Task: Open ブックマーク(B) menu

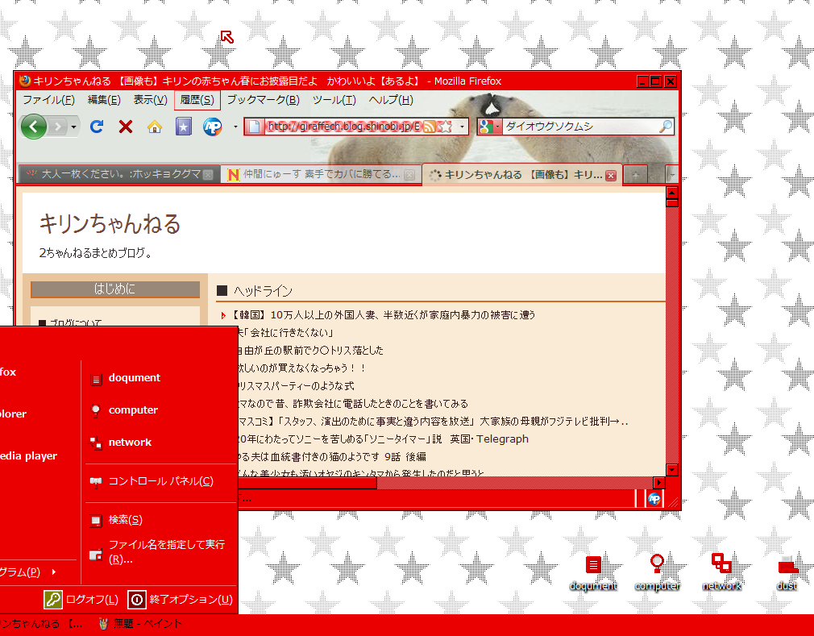Action: [264, 100]
